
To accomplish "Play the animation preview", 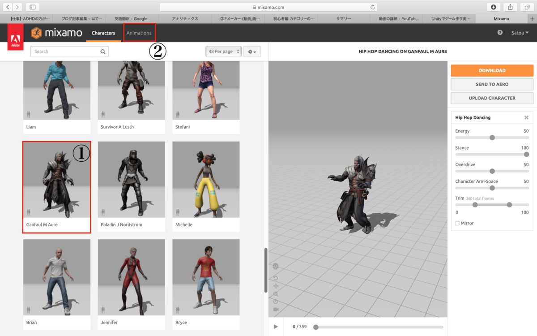I will pos(276,327).
